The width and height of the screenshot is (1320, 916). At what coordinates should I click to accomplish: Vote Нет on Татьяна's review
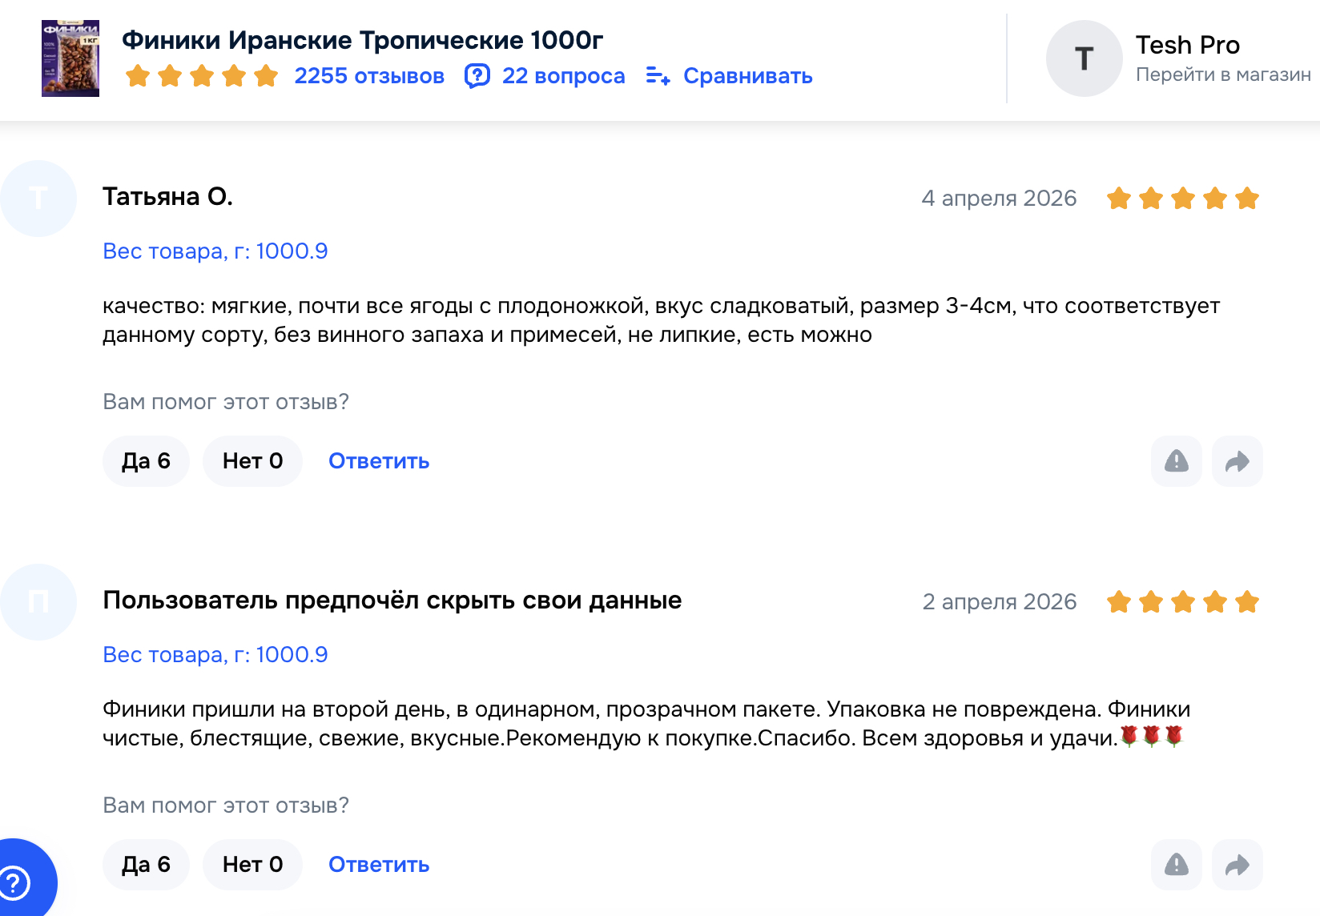click(x=252, y=461)
